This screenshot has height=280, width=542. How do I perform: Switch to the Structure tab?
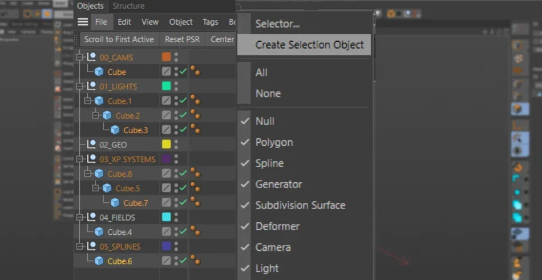pos(128,6)
